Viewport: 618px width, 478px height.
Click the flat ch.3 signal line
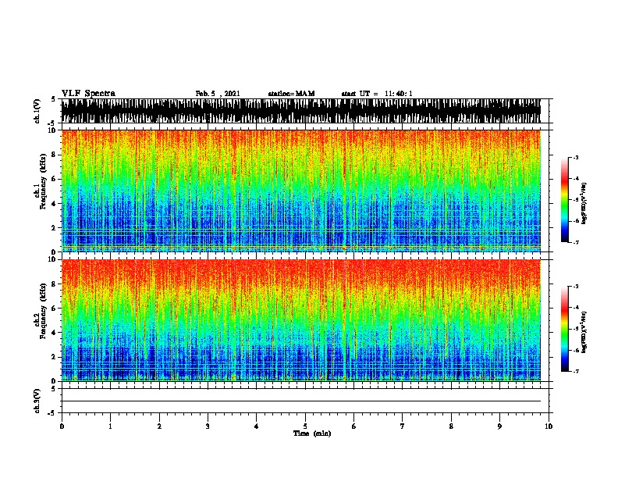tap(301, 401)
